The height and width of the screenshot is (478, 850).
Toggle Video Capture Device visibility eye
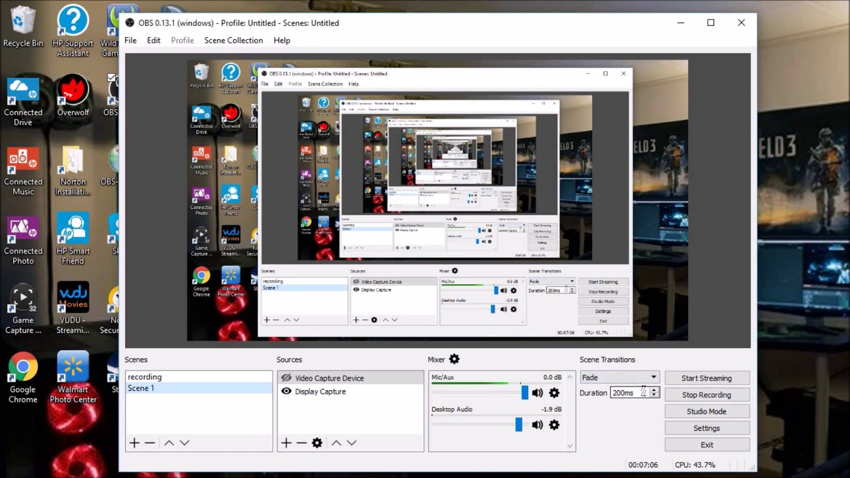pos(286,378)
